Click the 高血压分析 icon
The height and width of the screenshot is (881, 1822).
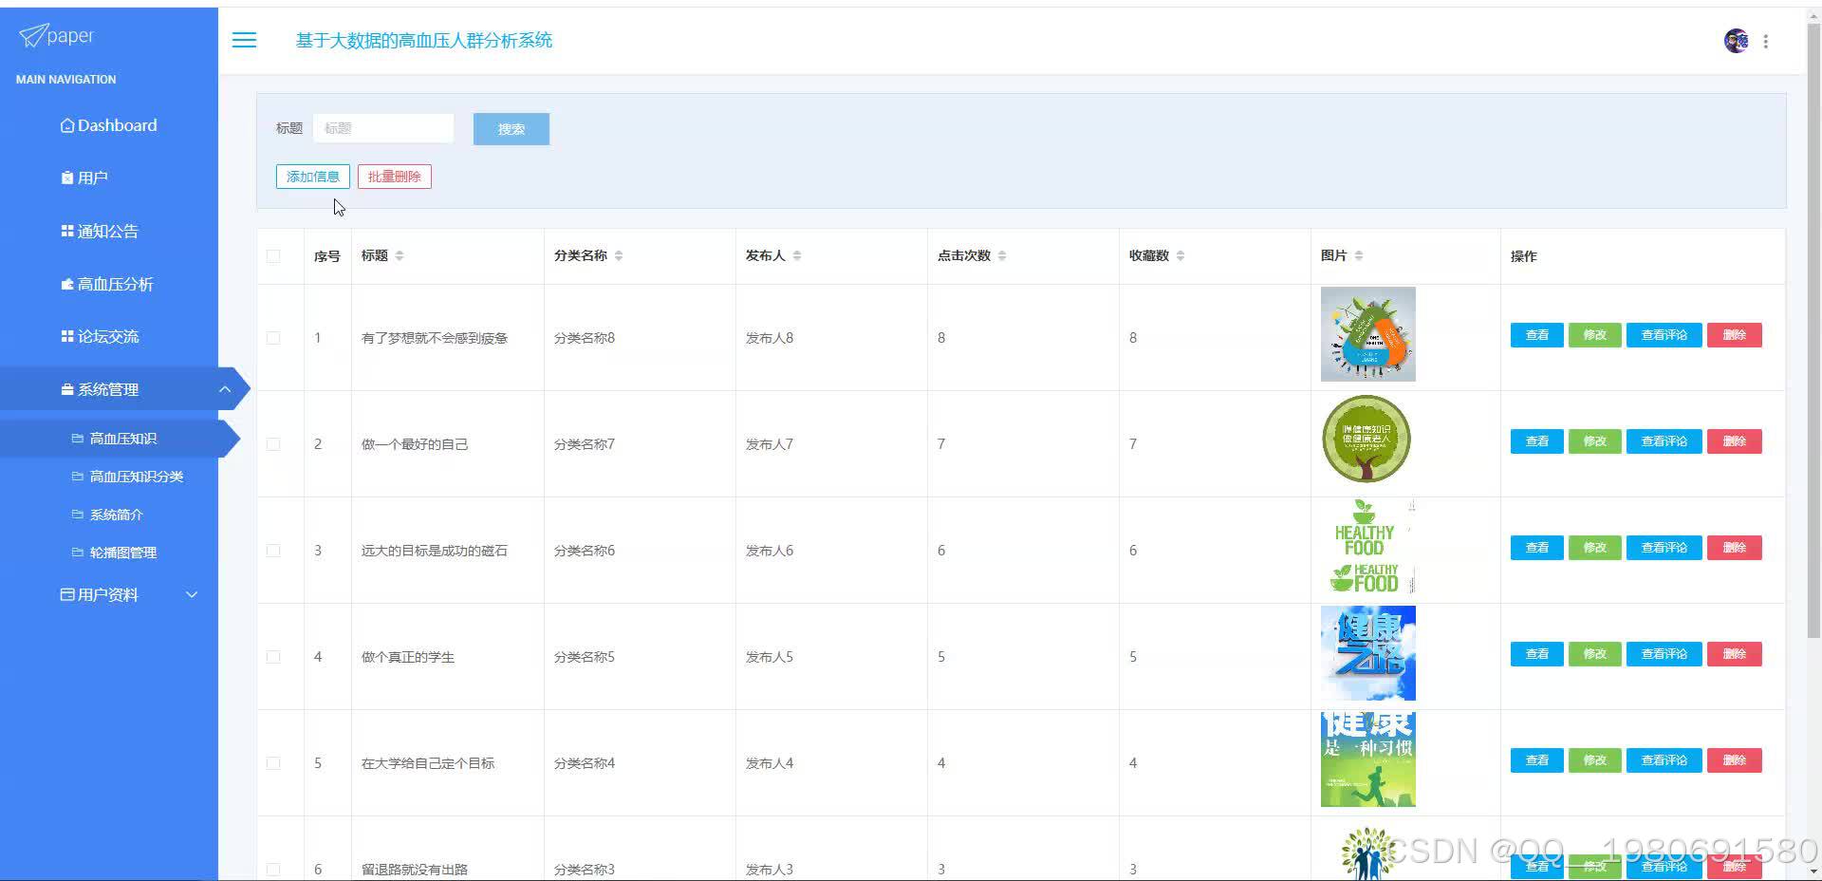pyautogui.click(x=66, y=284)
